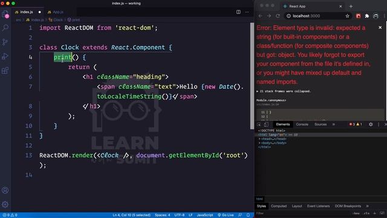Image resolution: width=387 pixels, height=218 pixels.
Task: Open the Run and Debug view
Action: [x=5, y=56]
